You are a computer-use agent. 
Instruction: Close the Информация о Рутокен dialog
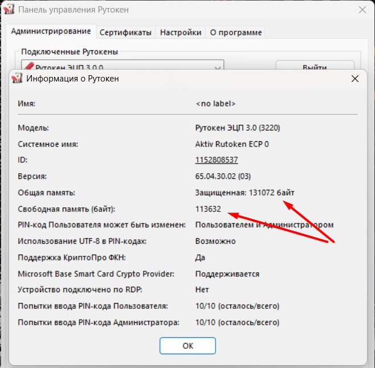pyautogui.click(x=355, y=79)
